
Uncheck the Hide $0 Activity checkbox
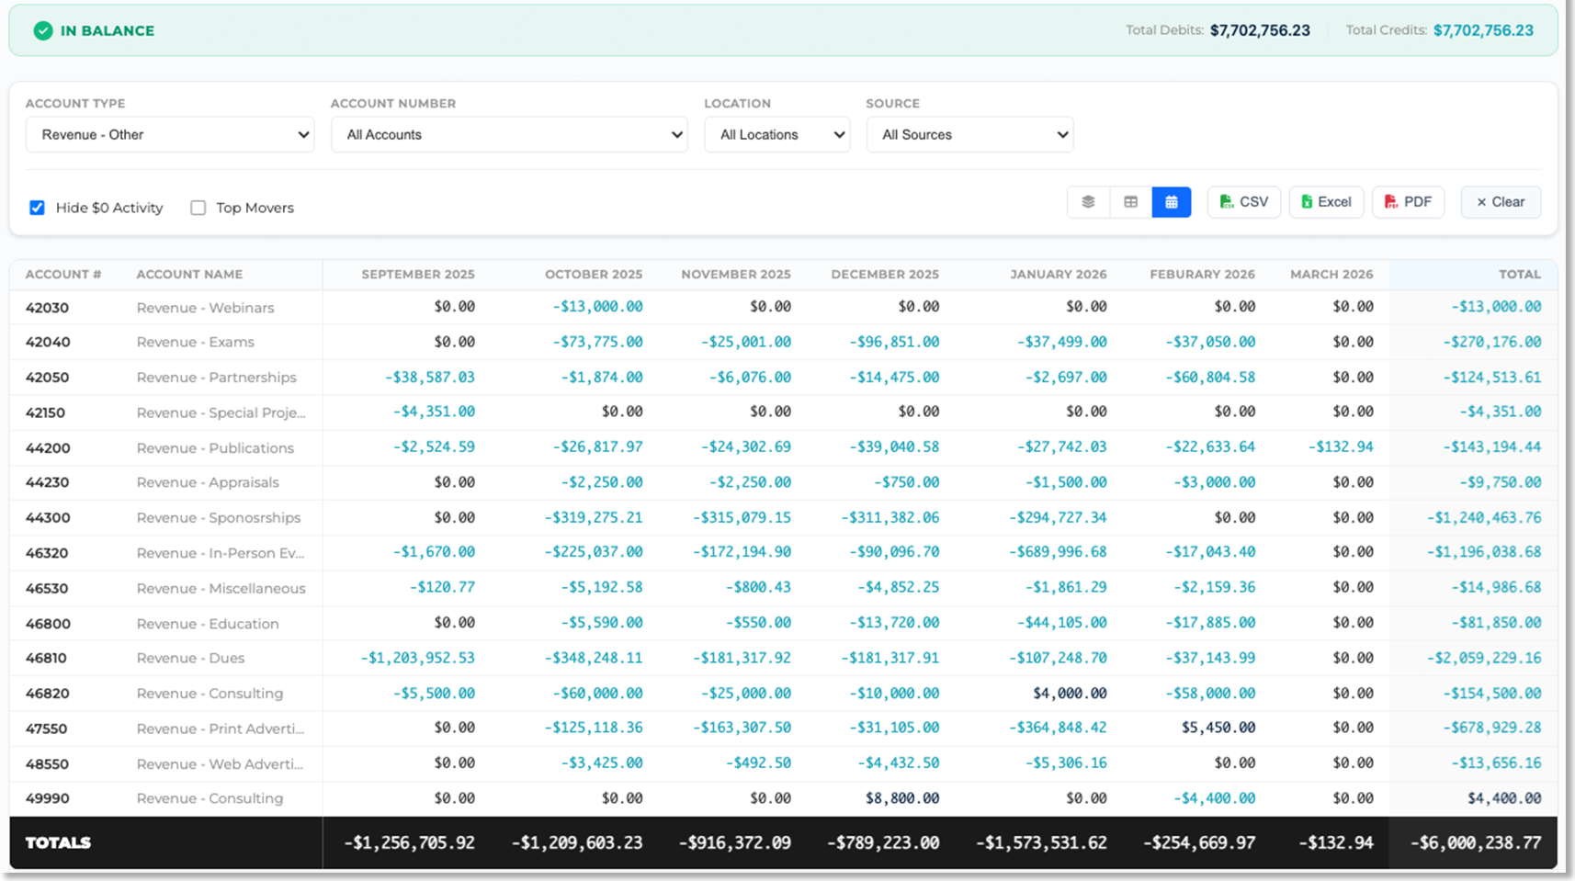[38, 208]
